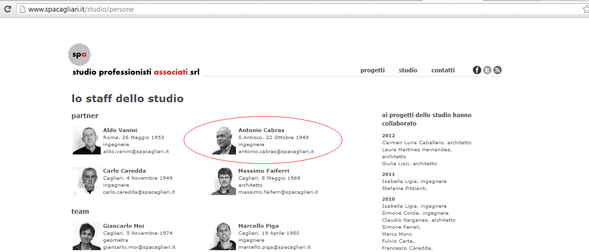Click the page icon beside the URL
Viewport: 589px width, 252px height.
tap(22, 9)
